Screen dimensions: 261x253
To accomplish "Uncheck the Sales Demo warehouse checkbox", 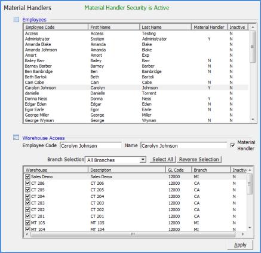I will [x=27, y=176].
